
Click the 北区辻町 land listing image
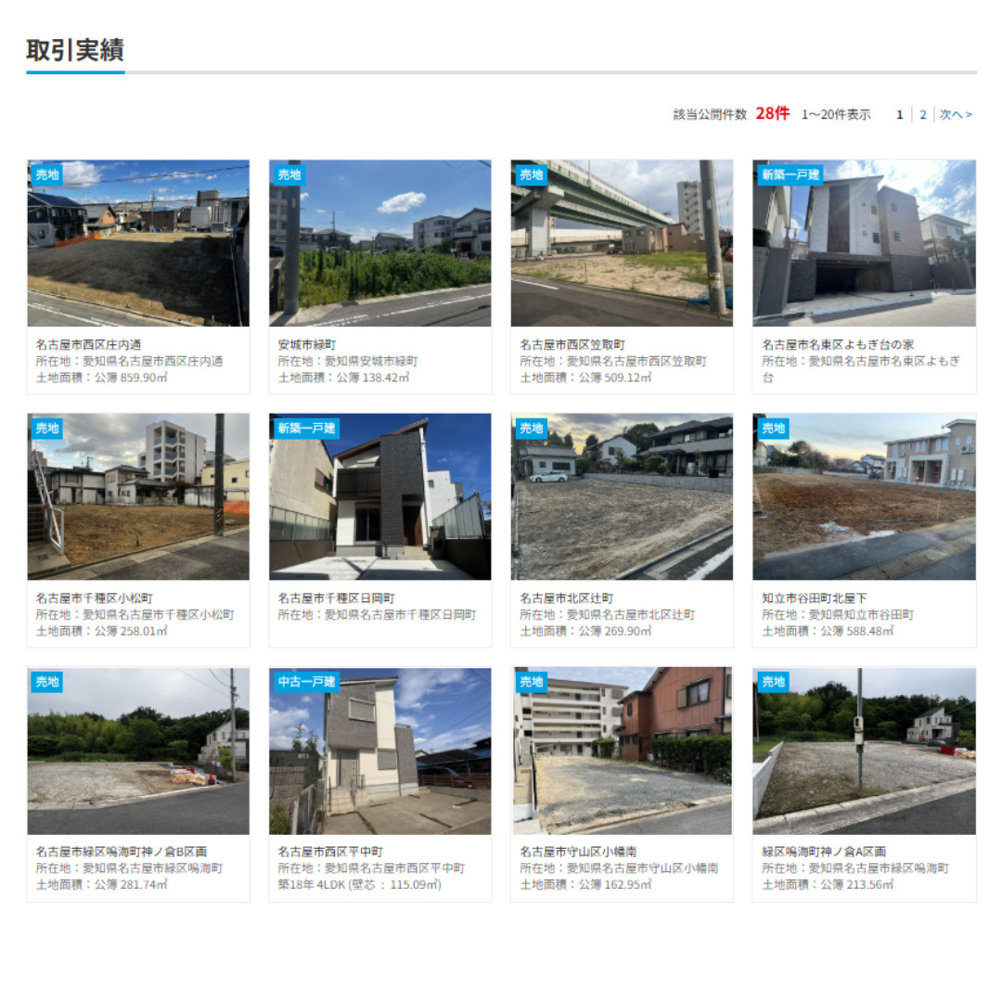click(x=622, y=496)
